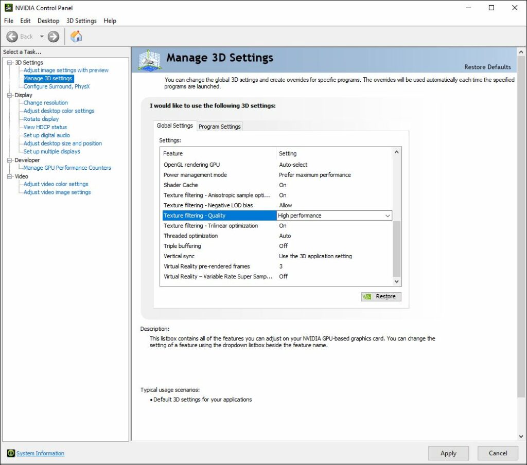This screenshot has height=465, width=527.
Task: Click settings list scroll down arrow
Action: pyautogui.click(x=397, y=281)
